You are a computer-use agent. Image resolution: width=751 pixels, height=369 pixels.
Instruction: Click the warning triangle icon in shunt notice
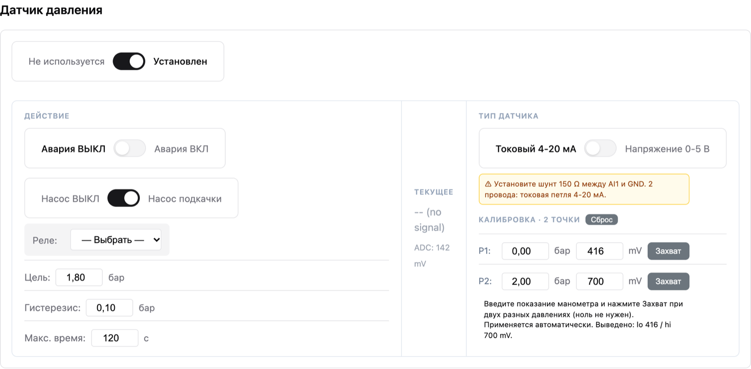coord(488,184)
